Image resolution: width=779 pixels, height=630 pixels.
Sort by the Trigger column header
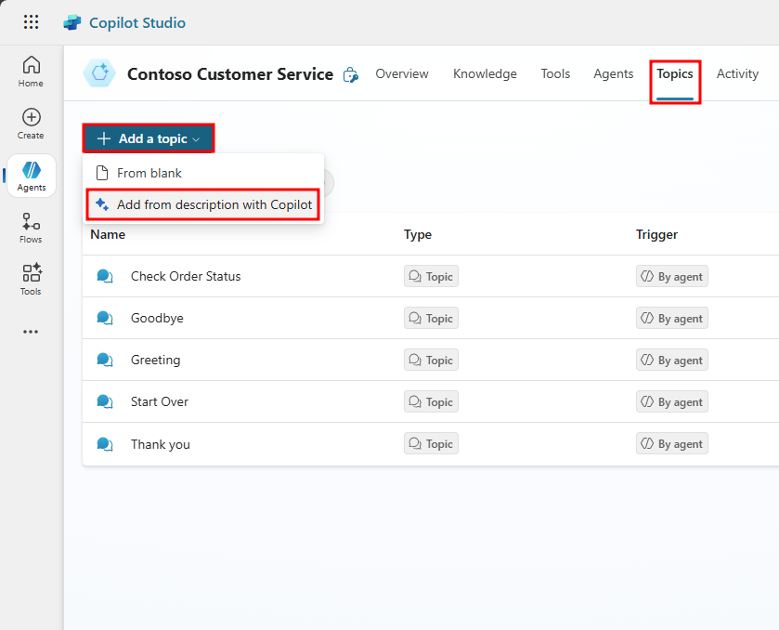(x=656, y=234)
